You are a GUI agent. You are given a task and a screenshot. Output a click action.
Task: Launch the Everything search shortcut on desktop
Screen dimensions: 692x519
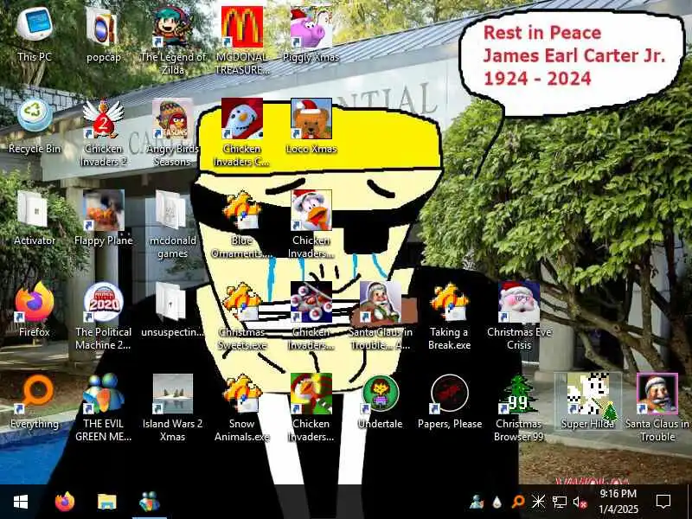pos(35,401)
